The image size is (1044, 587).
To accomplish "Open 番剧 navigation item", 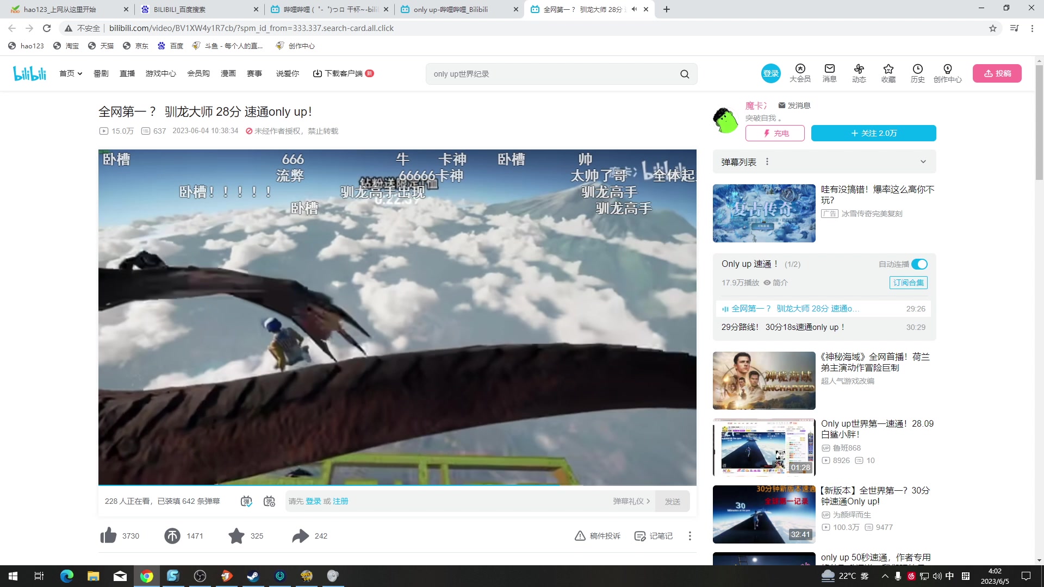I will (101, 73).
